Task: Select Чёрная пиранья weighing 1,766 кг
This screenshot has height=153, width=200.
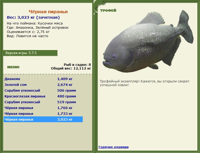Action: click(x=43, y=108)
